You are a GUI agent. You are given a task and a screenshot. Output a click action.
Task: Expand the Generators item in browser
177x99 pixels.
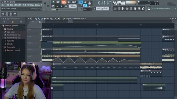pos(12,47)
